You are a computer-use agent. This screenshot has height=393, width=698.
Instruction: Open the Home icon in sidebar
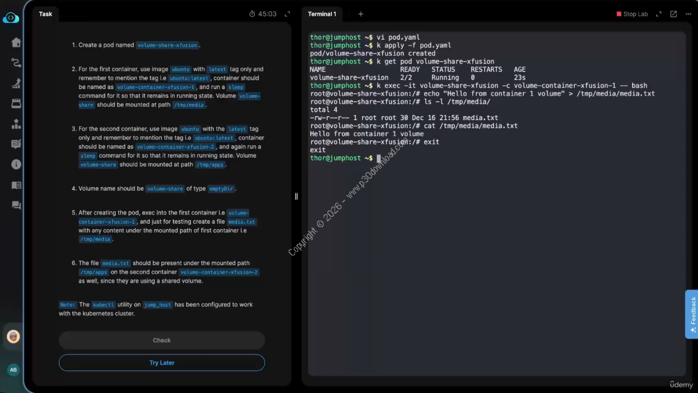coord(16,43)
